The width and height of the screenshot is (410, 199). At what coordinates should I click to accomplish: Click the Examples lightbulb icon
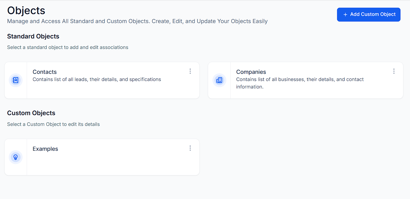coord(16,157)
